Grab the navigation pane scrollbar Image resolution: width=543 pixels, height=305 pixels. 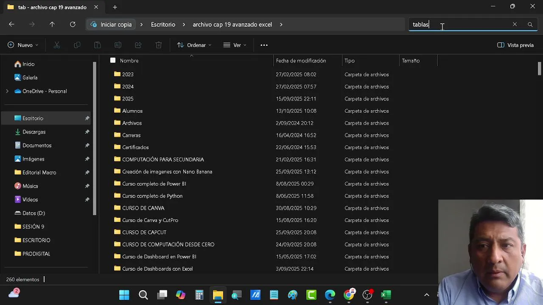click(95, 138)
